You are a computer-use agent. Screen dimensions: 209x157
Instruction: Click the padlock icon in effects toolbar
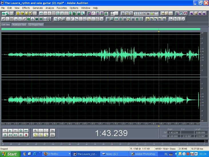tap(89, 19)
